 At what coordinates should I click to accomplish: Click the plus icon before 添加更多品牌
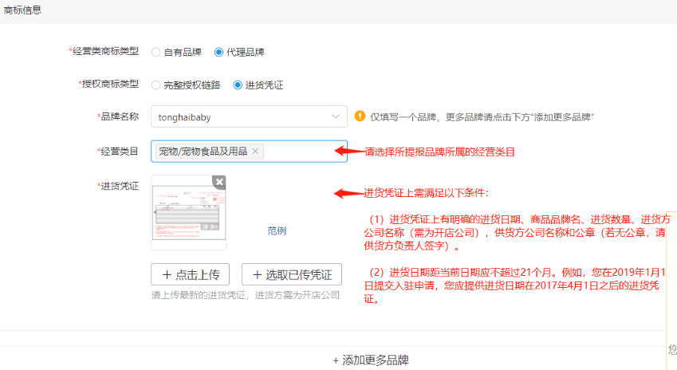[336, 360]
